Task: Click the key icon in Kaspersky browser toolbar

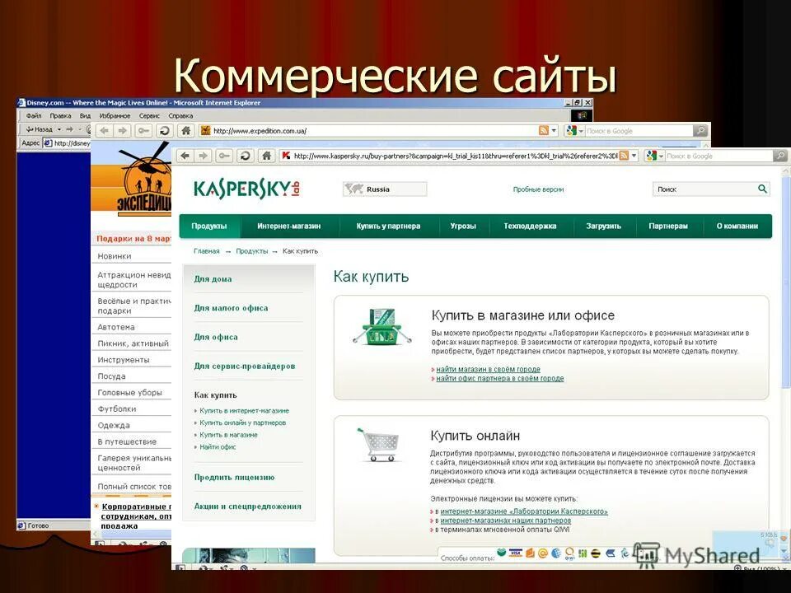Action: [x=224, y=156]
